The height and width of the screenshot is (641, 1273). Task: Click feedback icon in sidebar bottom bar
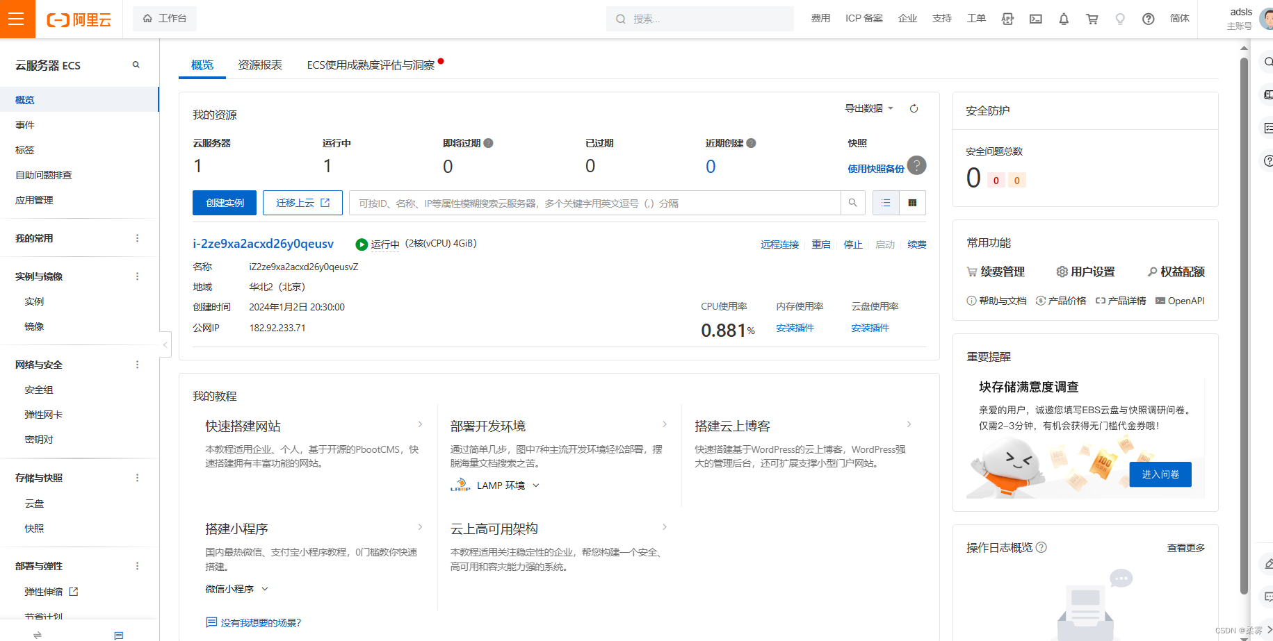(x=119, y=635)
